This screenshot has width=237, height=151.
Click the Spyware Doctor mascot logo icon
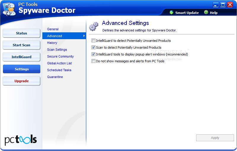pyautogui.click(x=9, y=9)
